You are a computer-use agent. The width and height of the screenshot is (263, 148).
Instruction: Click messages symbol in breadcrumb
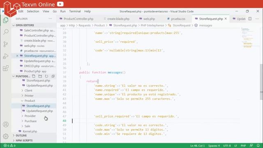205,25
